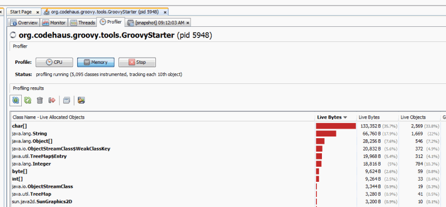Toggle automatic results update icon

click(16, 100)
